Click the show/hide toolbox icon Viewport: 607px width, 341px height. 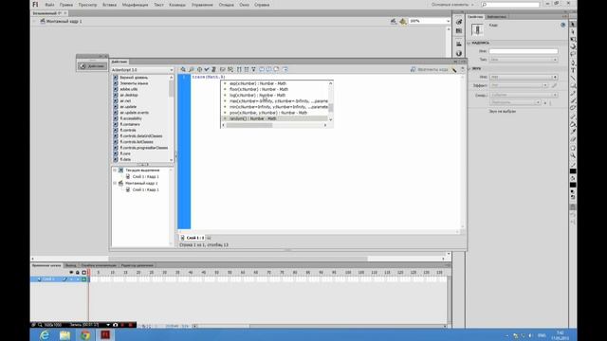click(285, 69)
